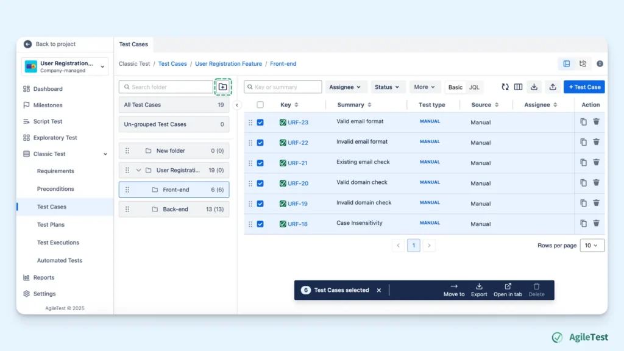Open the URF-20 test case link

click(x=297, y=183)
